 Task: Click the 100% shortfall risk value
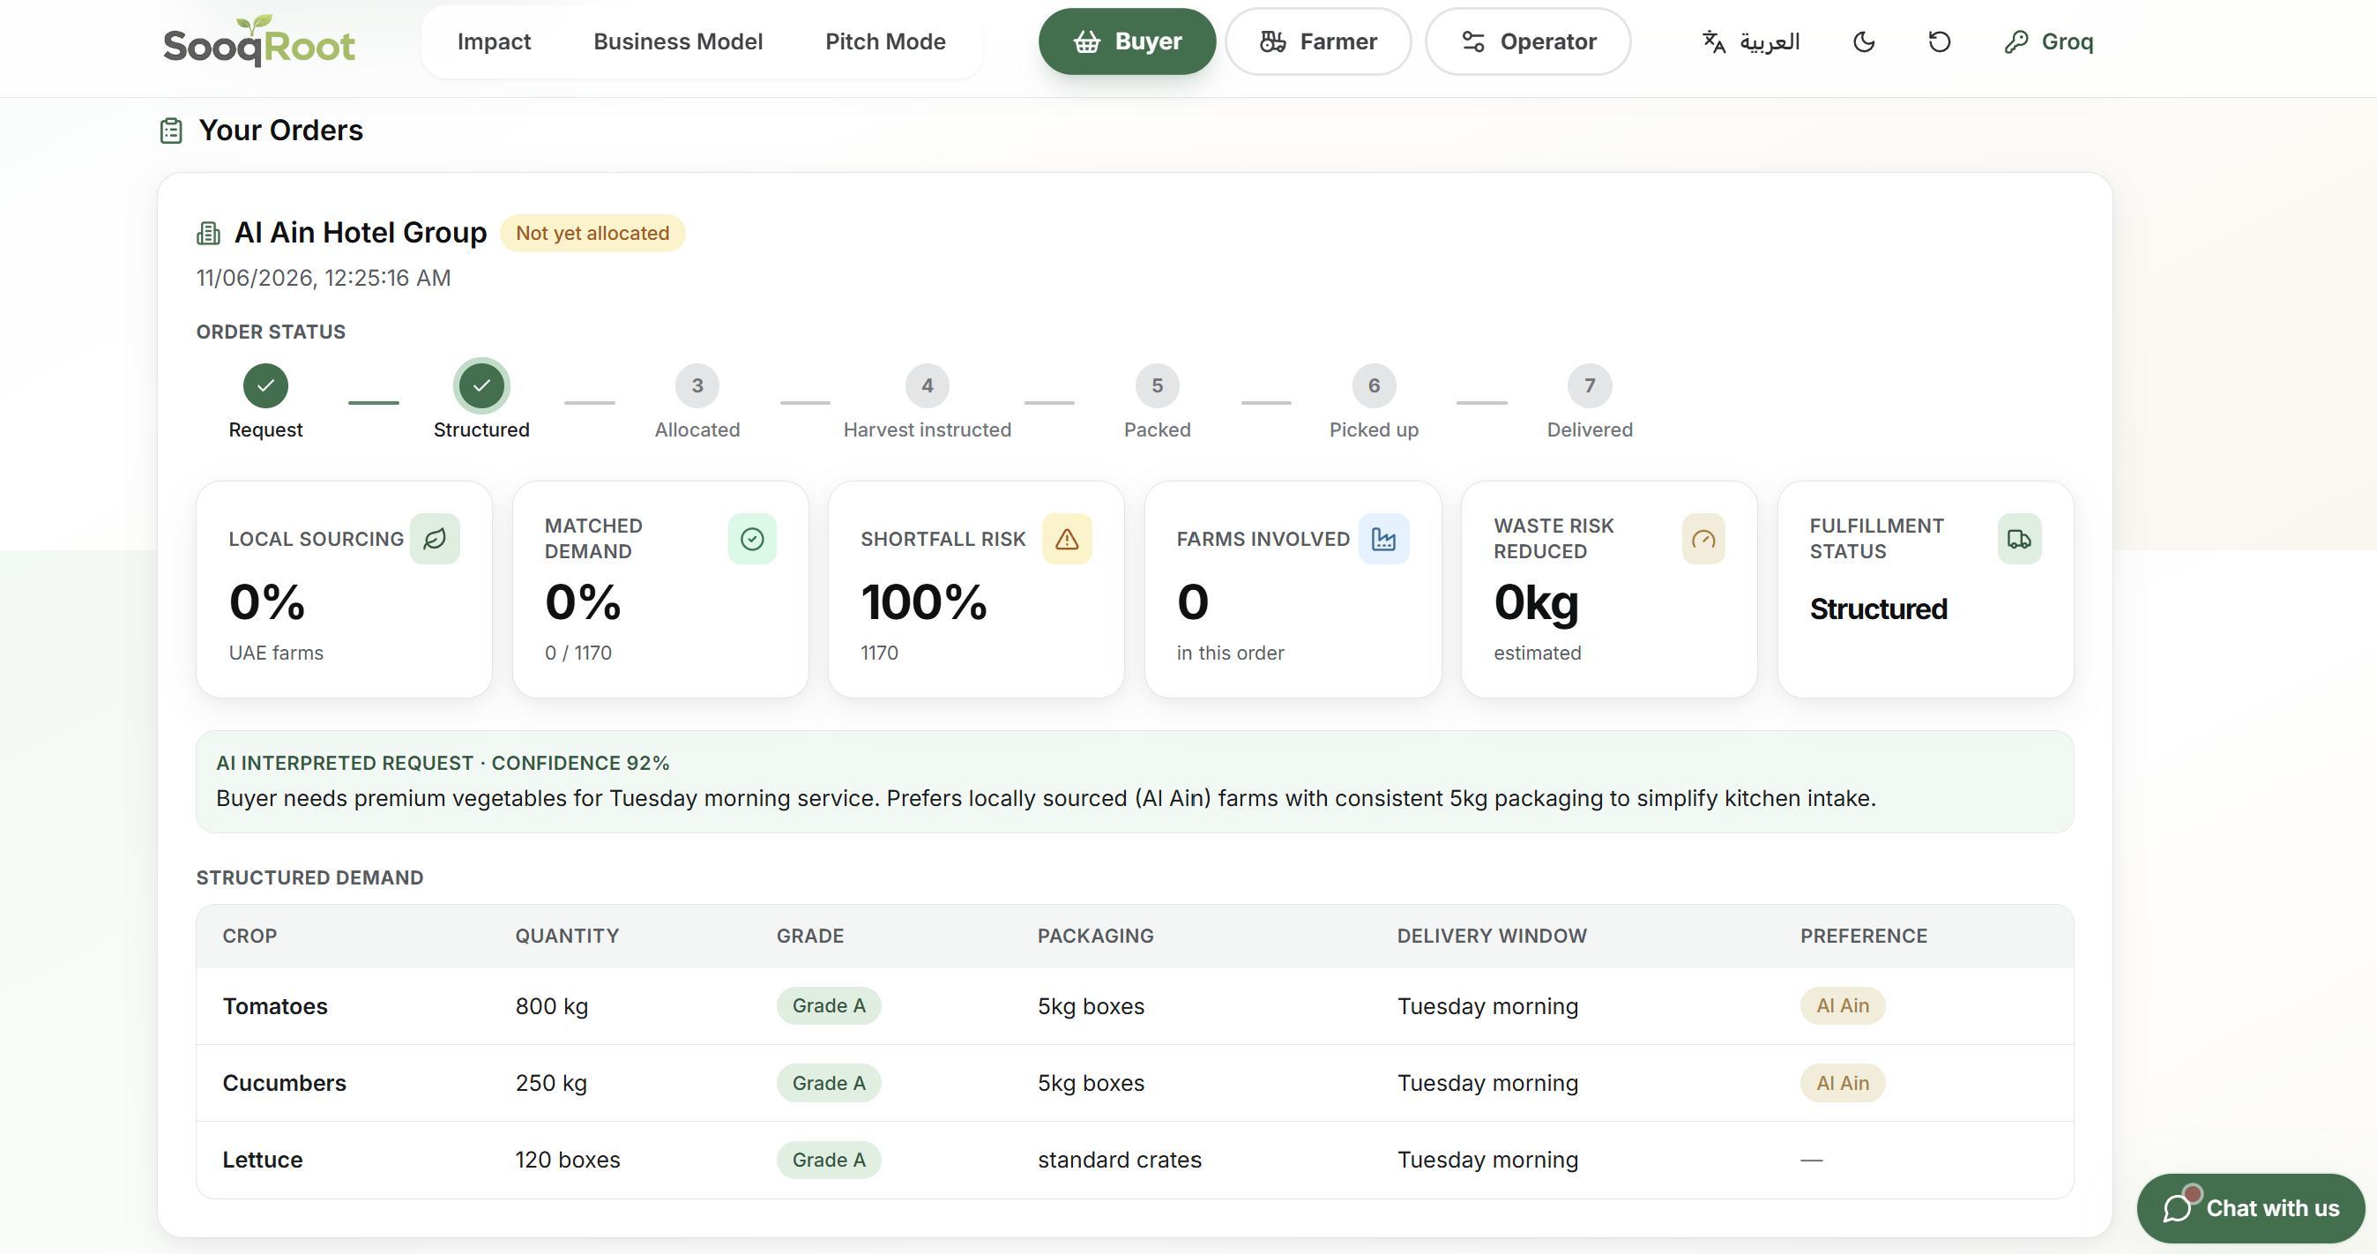coord(924,601)
